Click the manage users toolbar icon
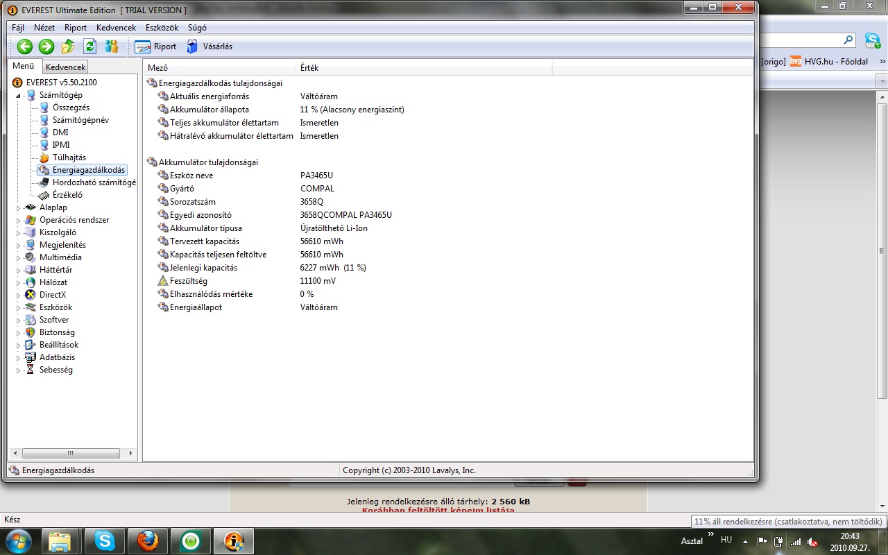888x555 pixels. [x=111, y=46]
